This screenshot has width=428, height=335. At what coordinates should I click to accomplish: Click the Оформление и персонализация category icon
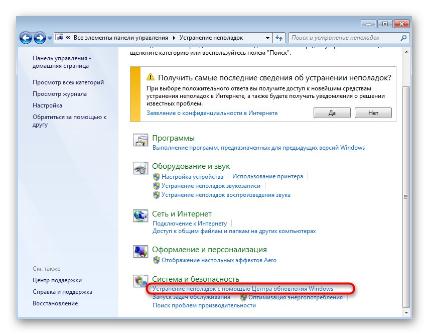[x=140, y=252]
